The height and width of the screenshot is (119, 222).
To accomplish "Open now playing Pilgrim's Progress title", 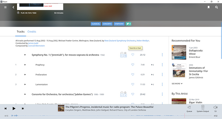I will (109, 107).
